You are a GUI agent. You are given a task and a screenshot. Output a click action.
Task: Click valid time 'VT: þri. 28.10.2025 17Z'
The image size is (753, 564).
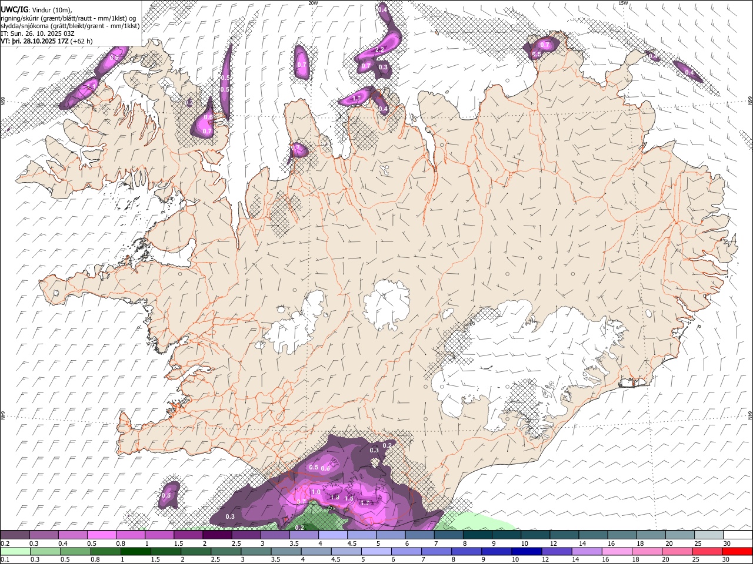35,42
